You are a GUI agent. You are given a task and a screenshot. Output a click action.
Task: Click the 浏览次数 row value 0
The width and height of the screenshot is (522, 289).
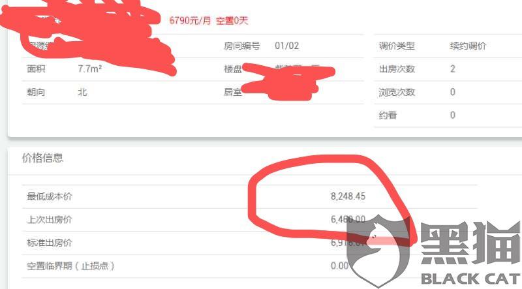pos(452,92)
